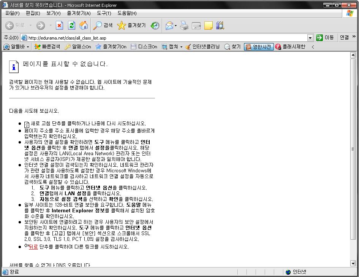Viewport: 359px width, 277px height.
Task: Toggle 즐겨찾기On star button
Action: 111,47
